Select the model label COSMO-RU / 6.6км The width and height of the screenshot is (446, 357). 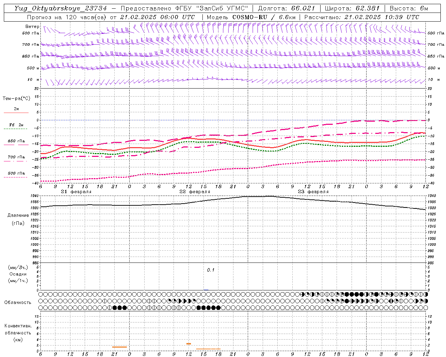point(264,17)
